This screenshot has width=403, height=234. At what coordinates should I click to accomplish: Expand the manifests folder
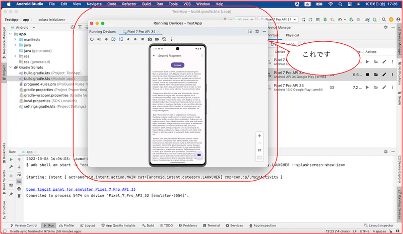point(15,40)
